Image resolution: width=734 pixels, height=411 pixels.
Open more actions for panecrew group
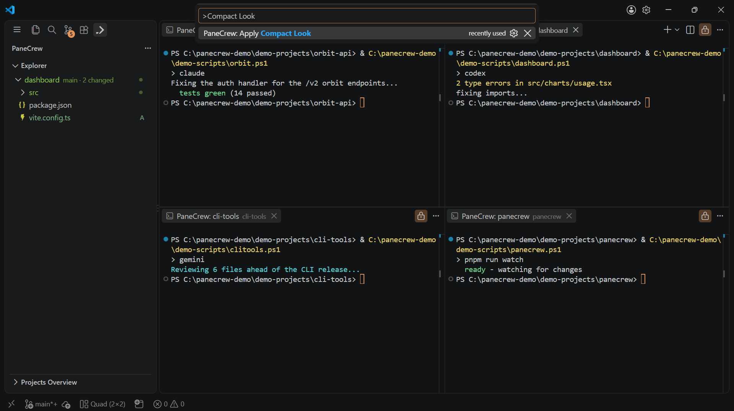720,216
